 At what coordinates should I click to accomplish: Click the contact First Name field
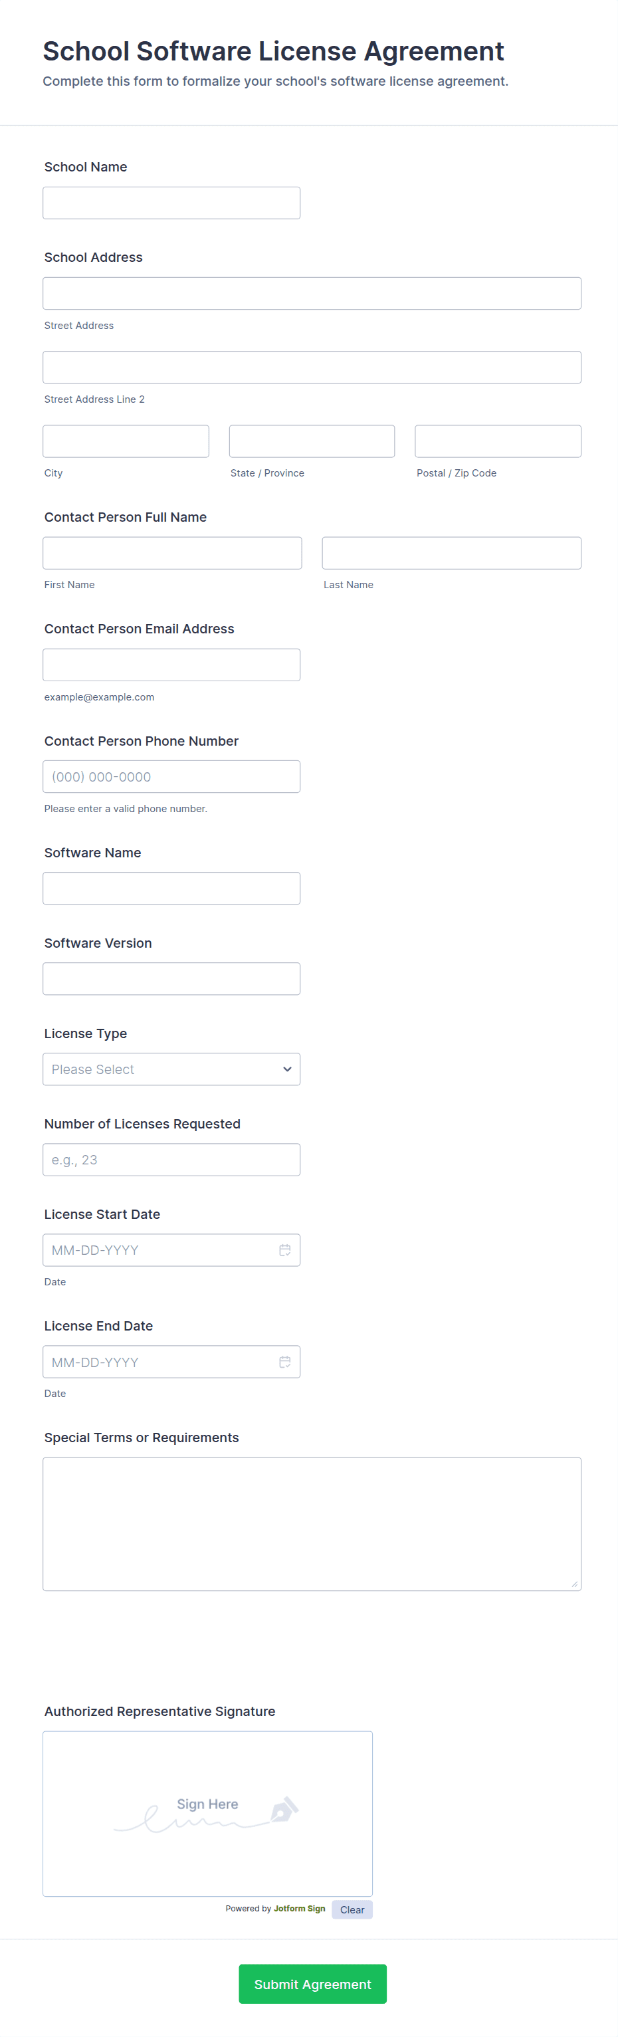click(x=172, y=554)
